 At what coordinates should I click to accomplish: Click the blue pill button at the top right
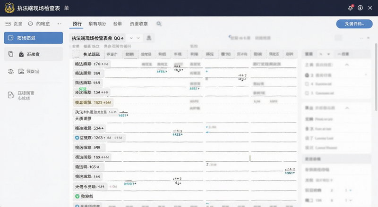click(354, 24)
